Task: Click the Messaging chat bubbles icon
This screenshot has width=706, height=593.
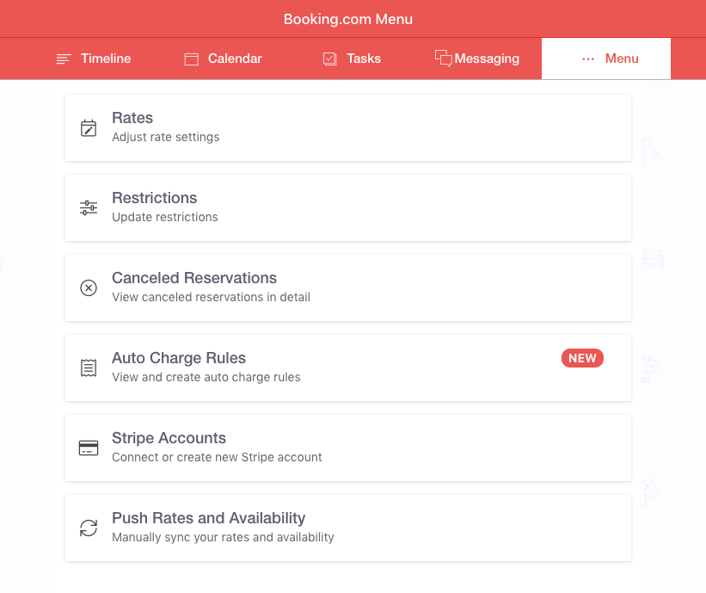Action: click(443, 59)
